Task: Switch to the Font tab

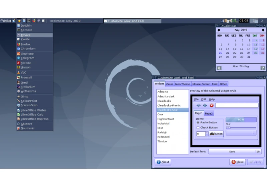Action: click(x=215, y=84)
